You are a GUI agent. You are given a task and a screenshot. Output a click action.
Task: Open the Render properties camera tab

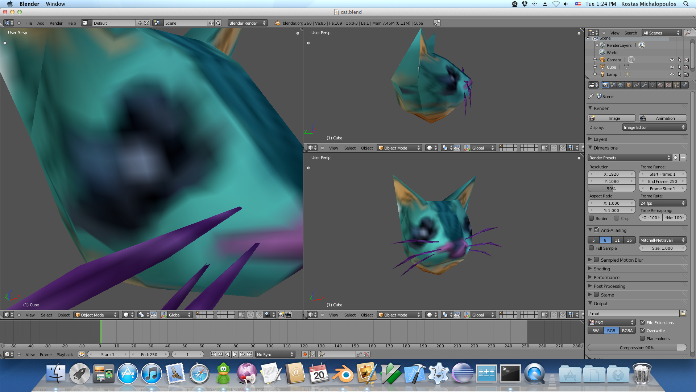coord(605,85)
